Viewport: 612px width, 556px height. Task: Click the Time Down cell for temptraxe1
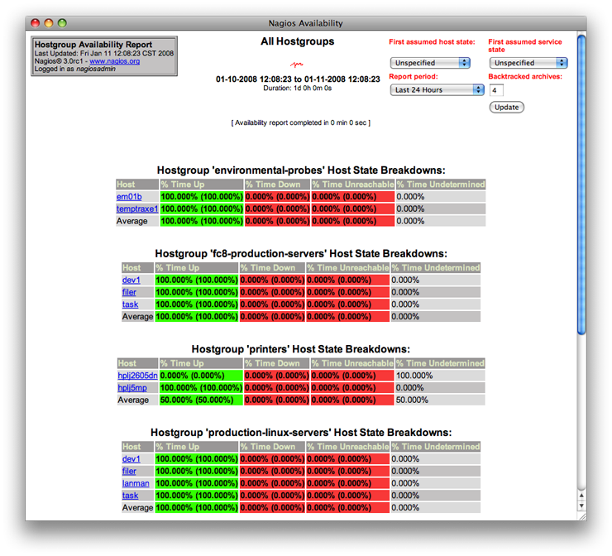277,208
